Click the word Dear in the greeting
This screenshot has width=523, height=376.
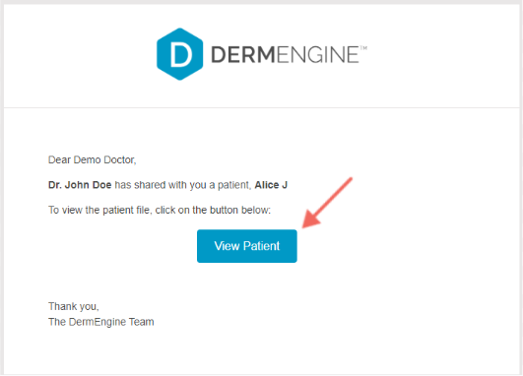[59, 160]
